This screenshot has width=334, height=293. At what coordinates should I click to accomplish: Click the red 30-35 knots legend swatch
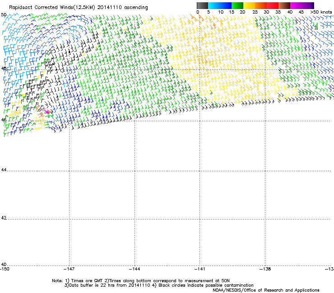tap(273, 5)
